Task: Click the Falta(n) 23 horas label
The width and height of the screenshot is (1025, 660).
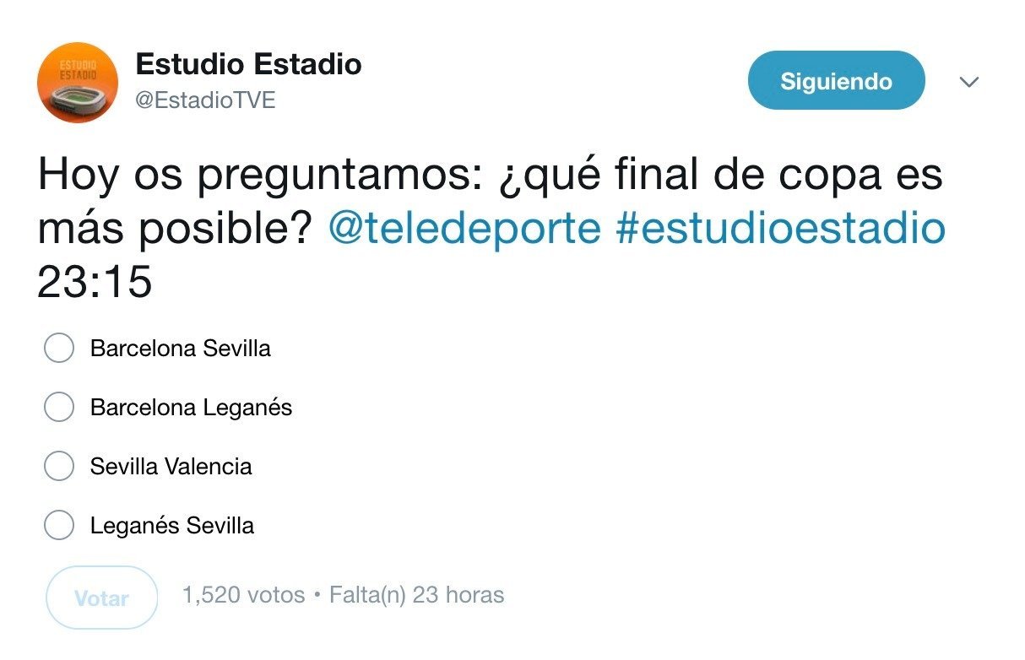Action: coord(419,595)
